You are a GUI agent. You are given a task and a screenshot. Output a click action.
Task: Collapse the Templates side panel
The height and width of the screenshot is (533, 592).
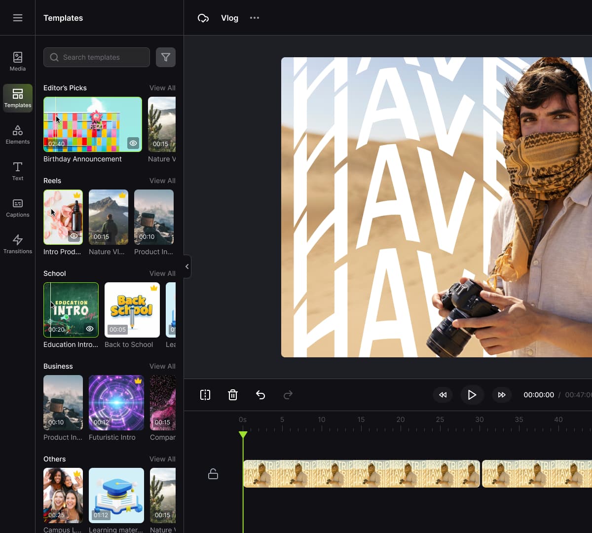187,266
